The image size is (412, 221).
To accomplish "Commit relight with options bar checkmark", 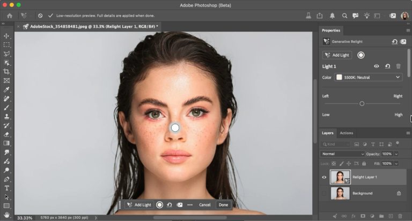I will click(50, 16).
